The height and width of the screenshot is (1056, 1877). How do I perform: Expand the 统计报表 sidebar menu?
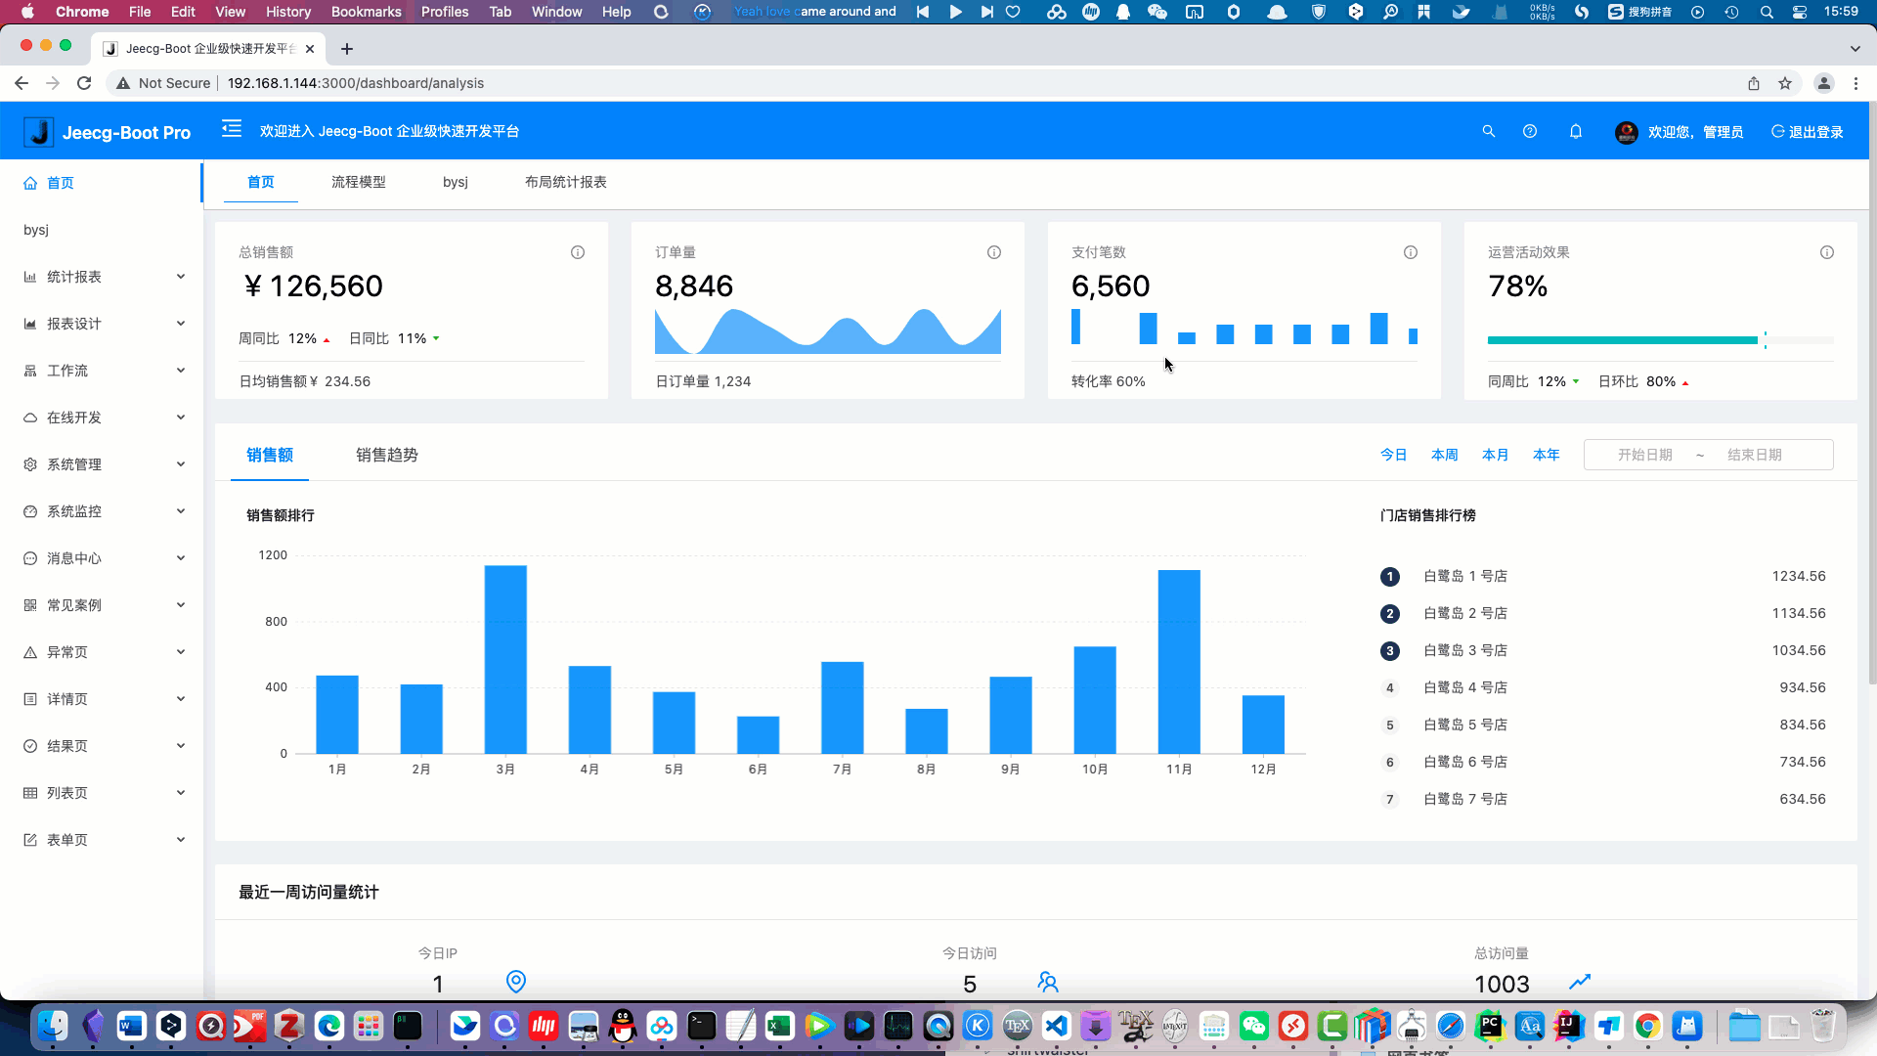[103, 277]
